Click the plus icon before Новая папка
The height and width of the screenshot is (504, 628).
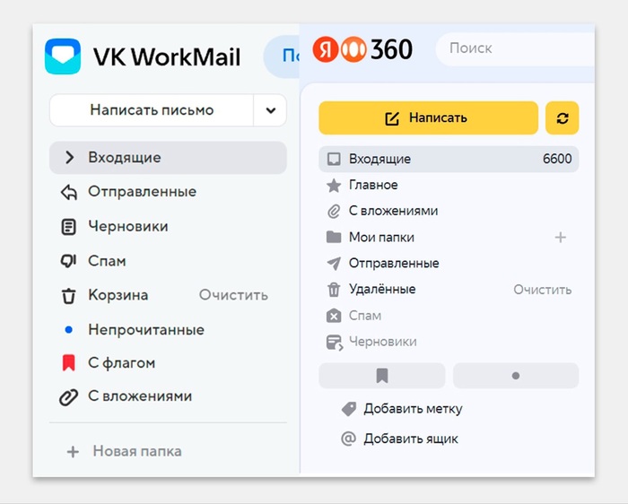point(73,452)
